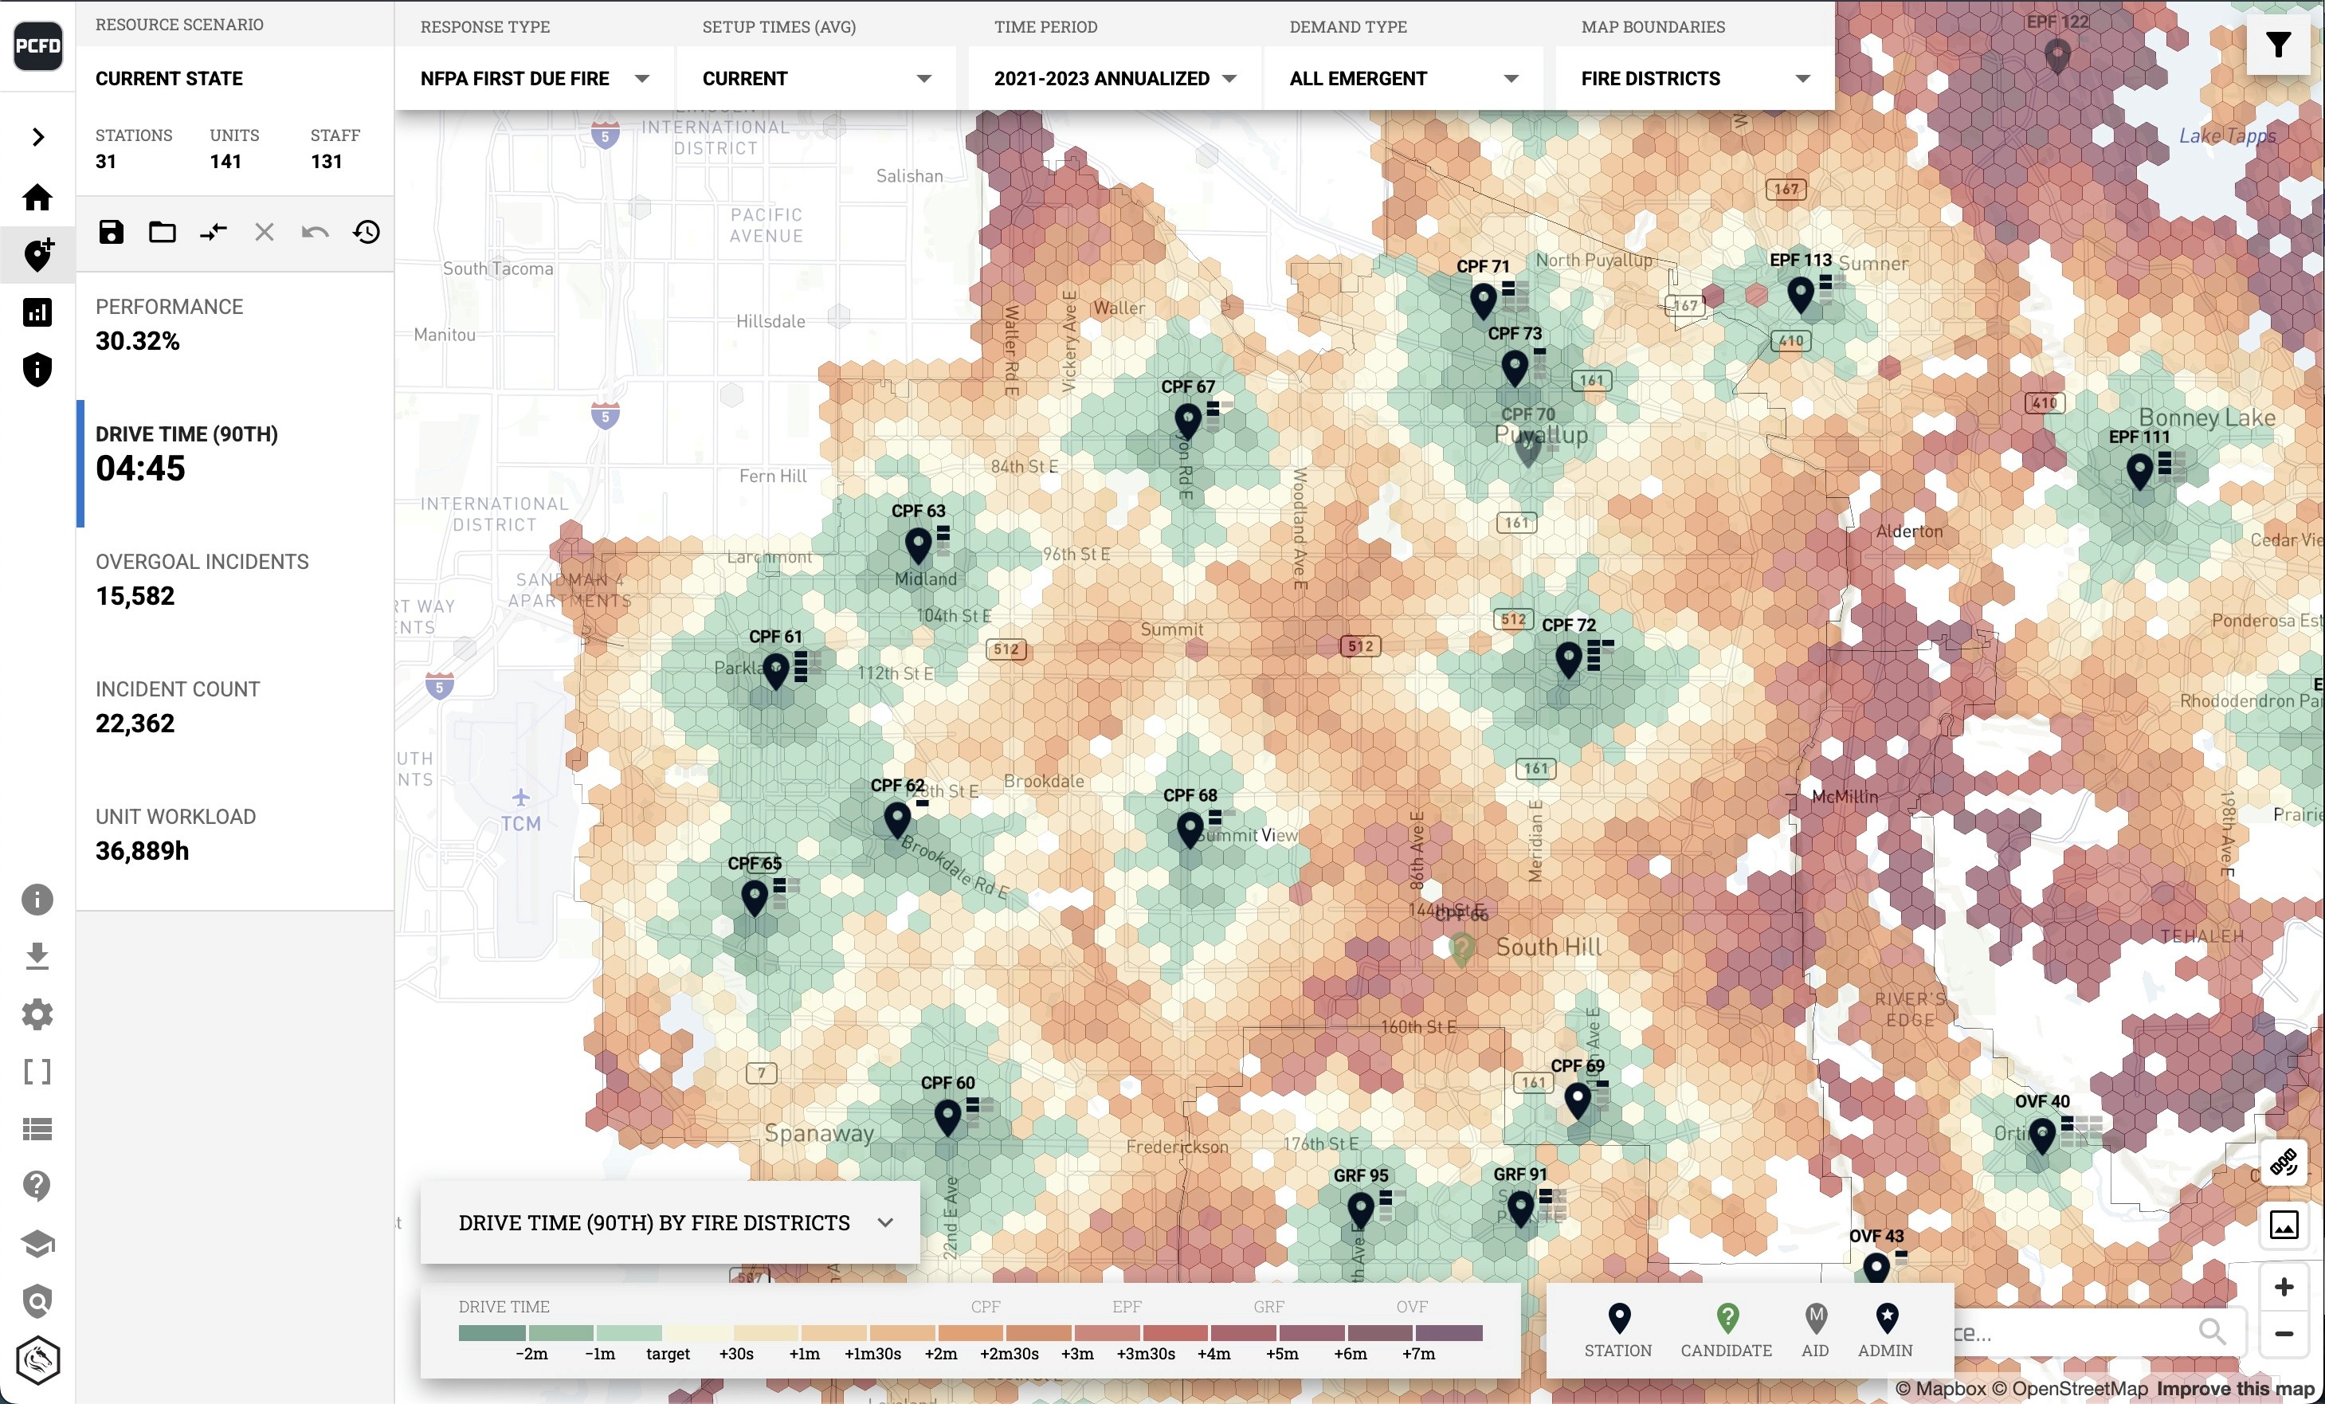Click the save scenario floppy disk icon
Viewport: 2325px width, 1404px height.
[x=112, y=232]
